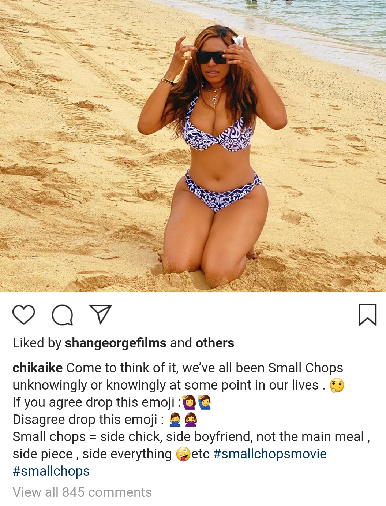Click the zany face emoji before etc
The width and height of the screenshot is (386, 506).
coord(183,454)
